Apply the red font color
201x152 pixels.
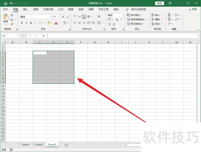(56, 23)
